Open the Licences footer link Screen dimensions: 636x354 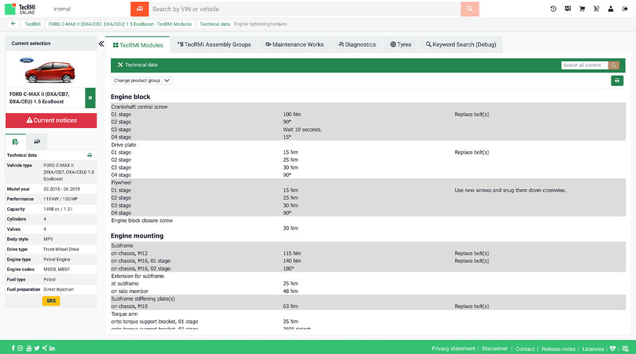(593, 349)
